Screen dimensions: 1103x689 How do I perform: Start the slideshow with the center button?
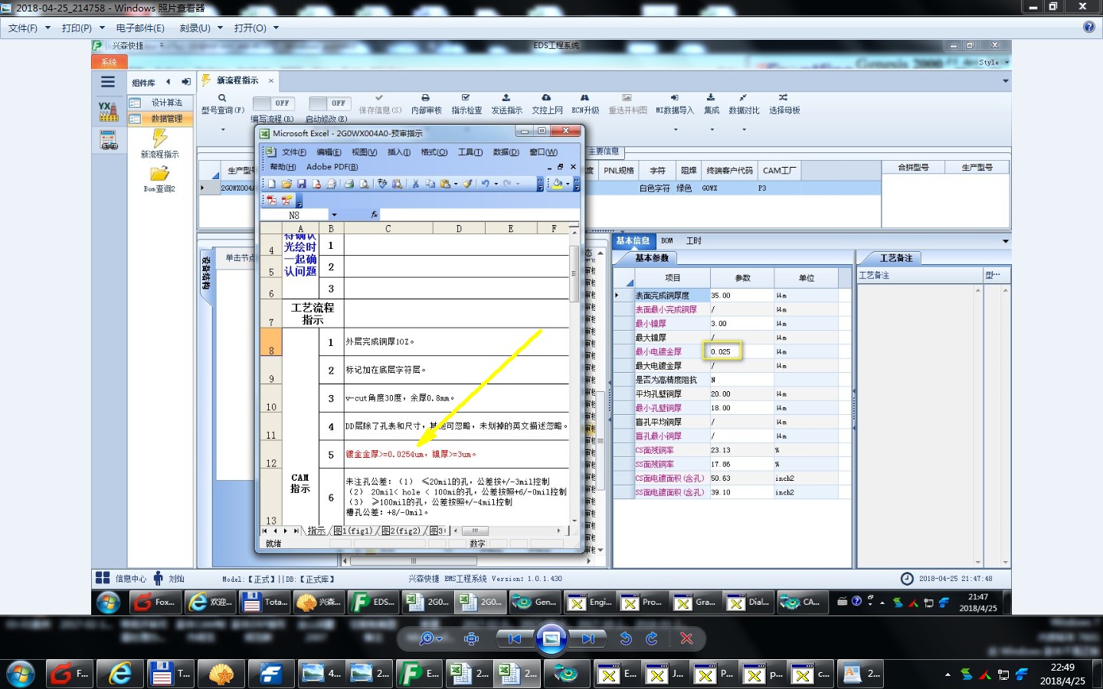551,638
